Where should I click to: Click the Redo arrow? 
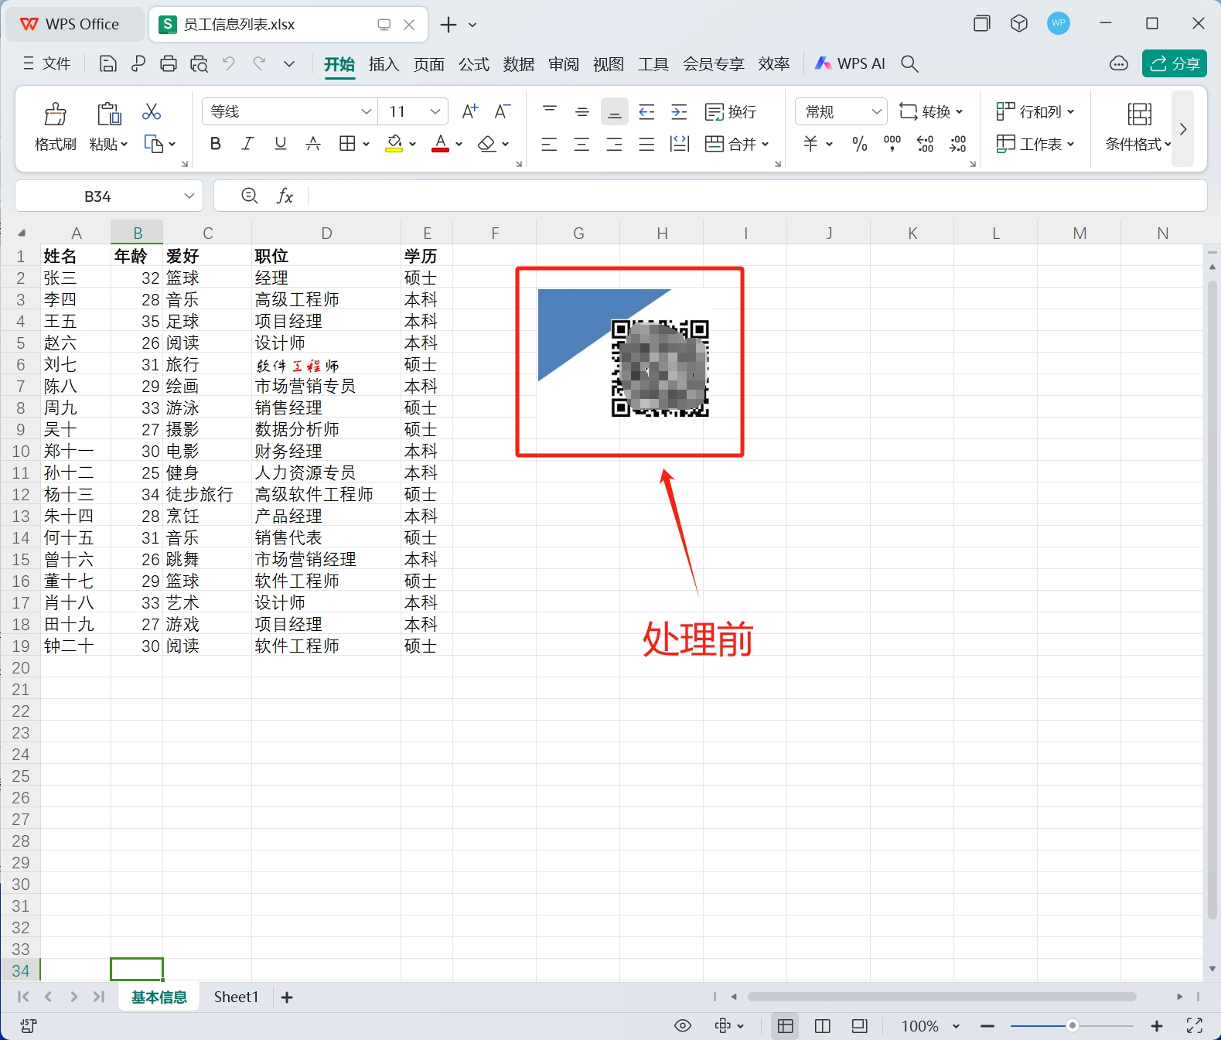coord(259,63)
